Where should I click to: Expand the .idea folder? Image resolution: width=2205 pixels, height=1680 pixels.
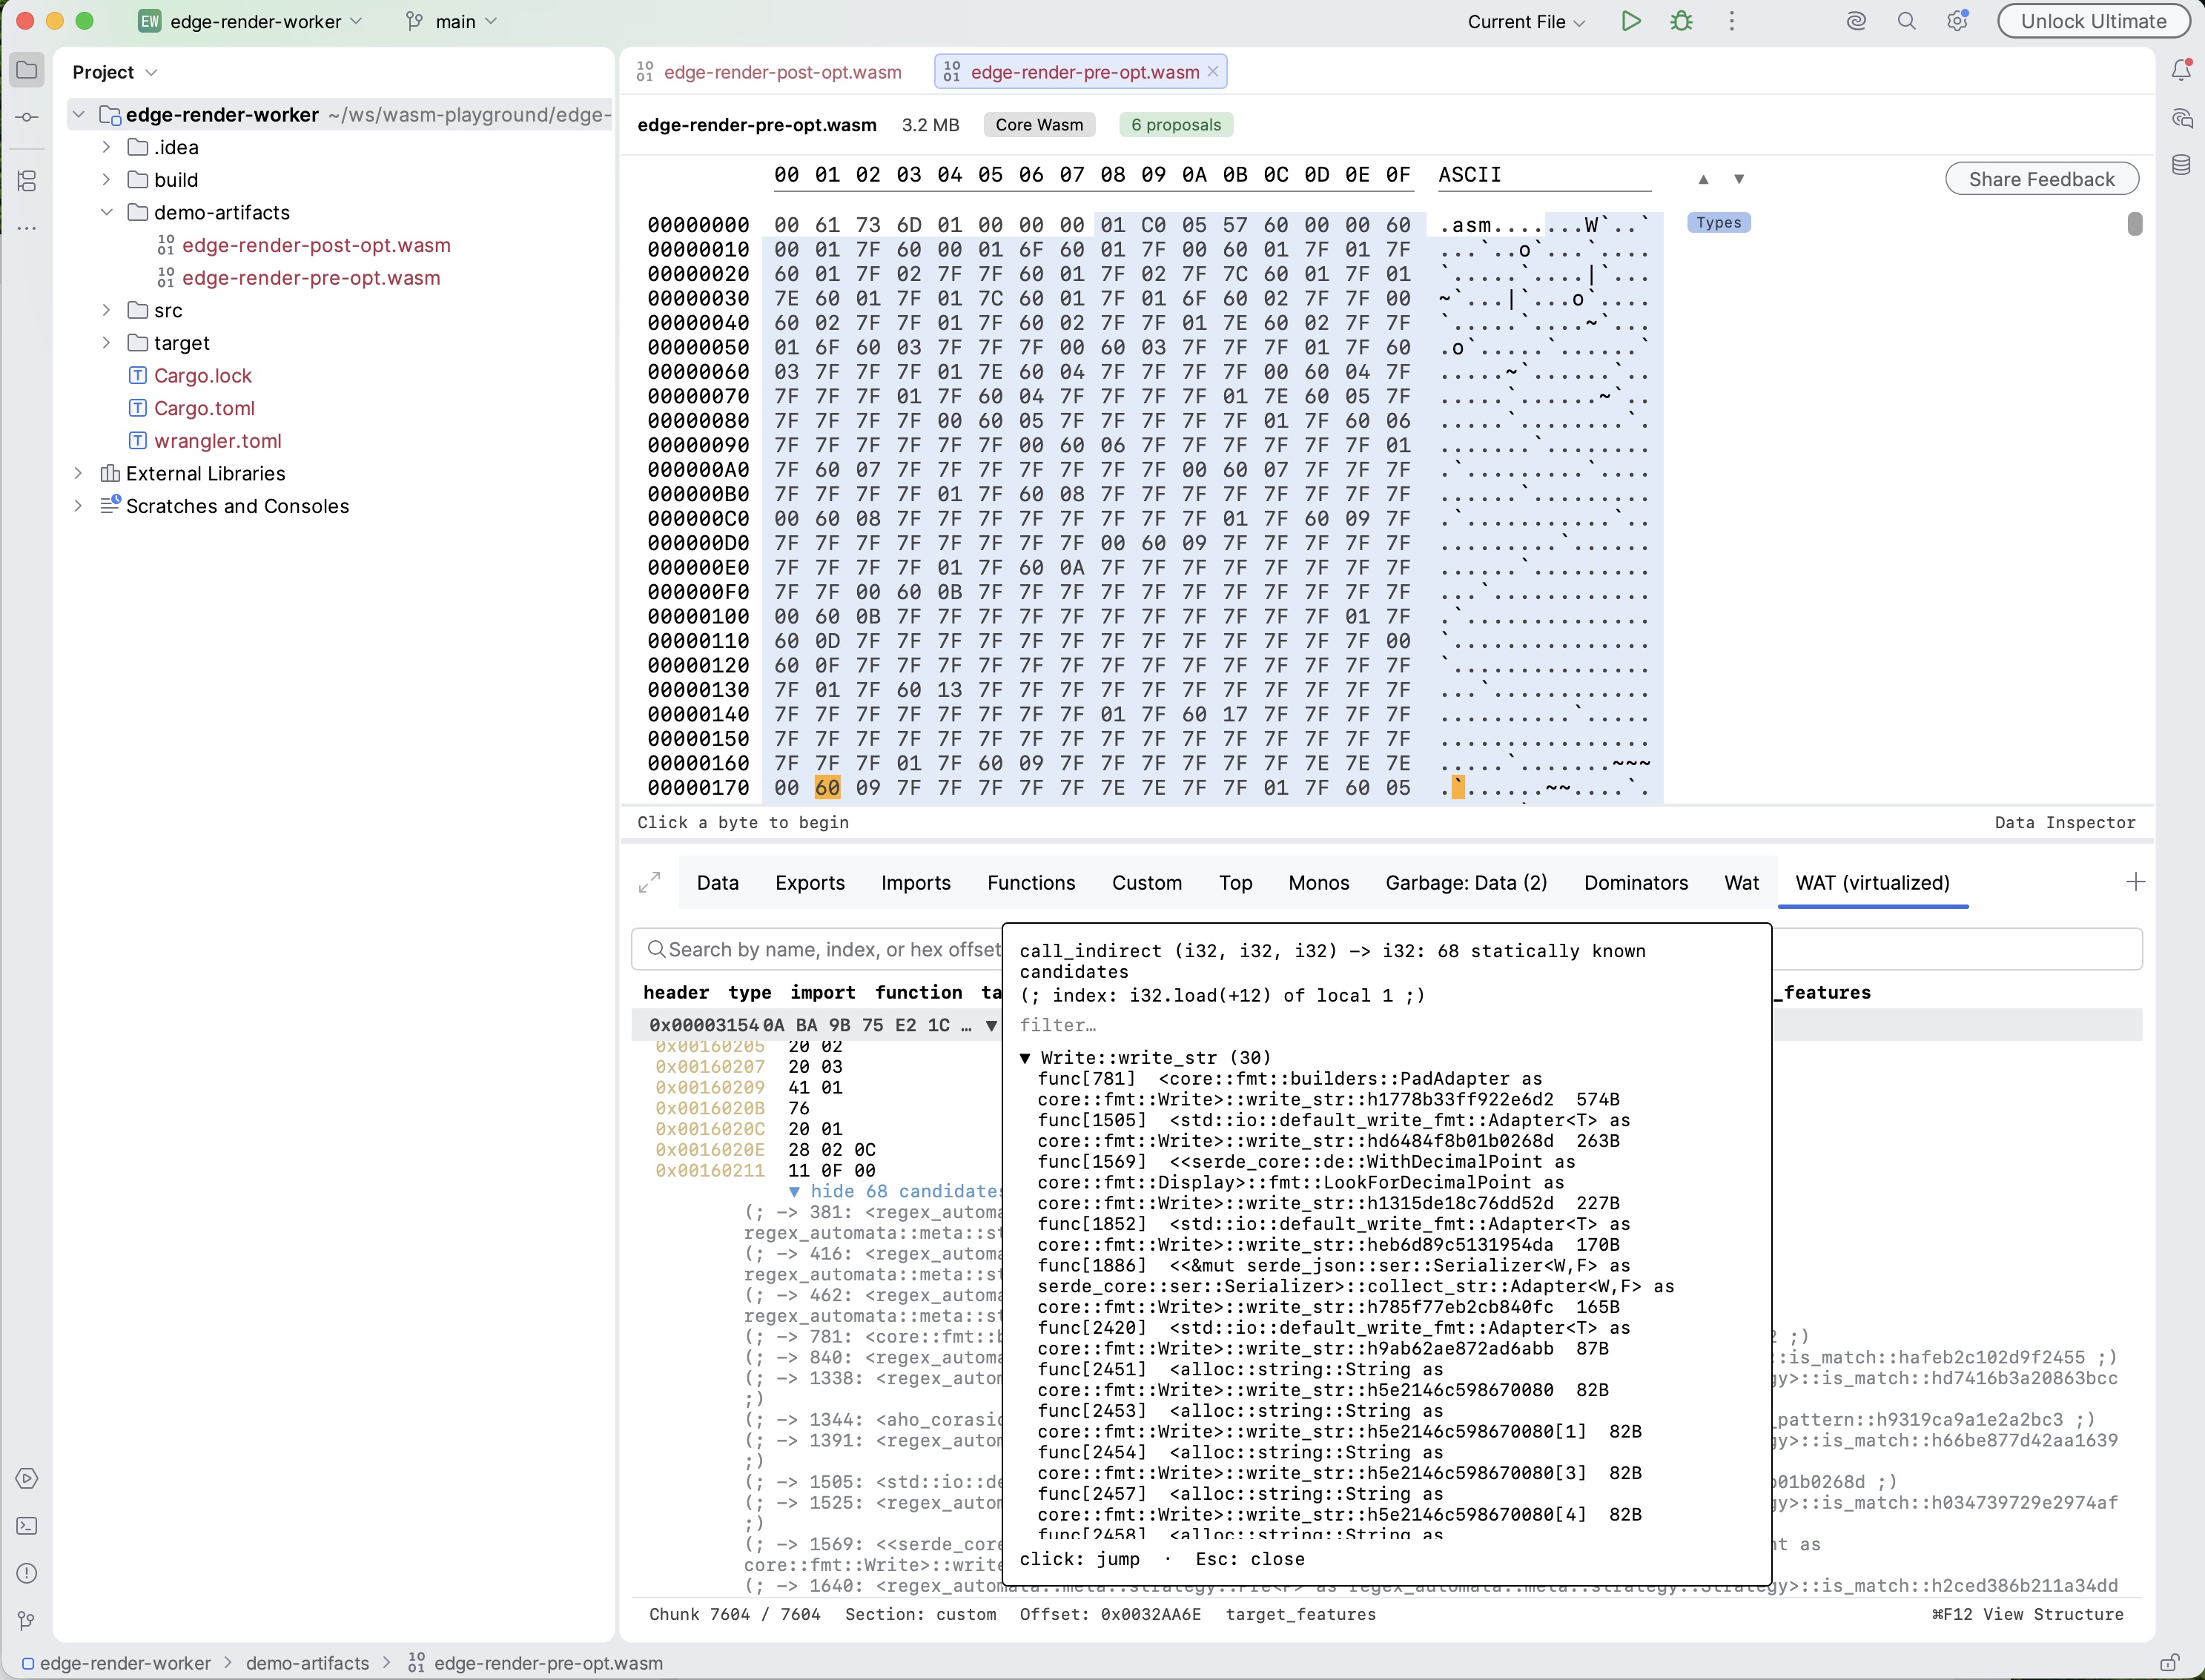tap(106, 147)
